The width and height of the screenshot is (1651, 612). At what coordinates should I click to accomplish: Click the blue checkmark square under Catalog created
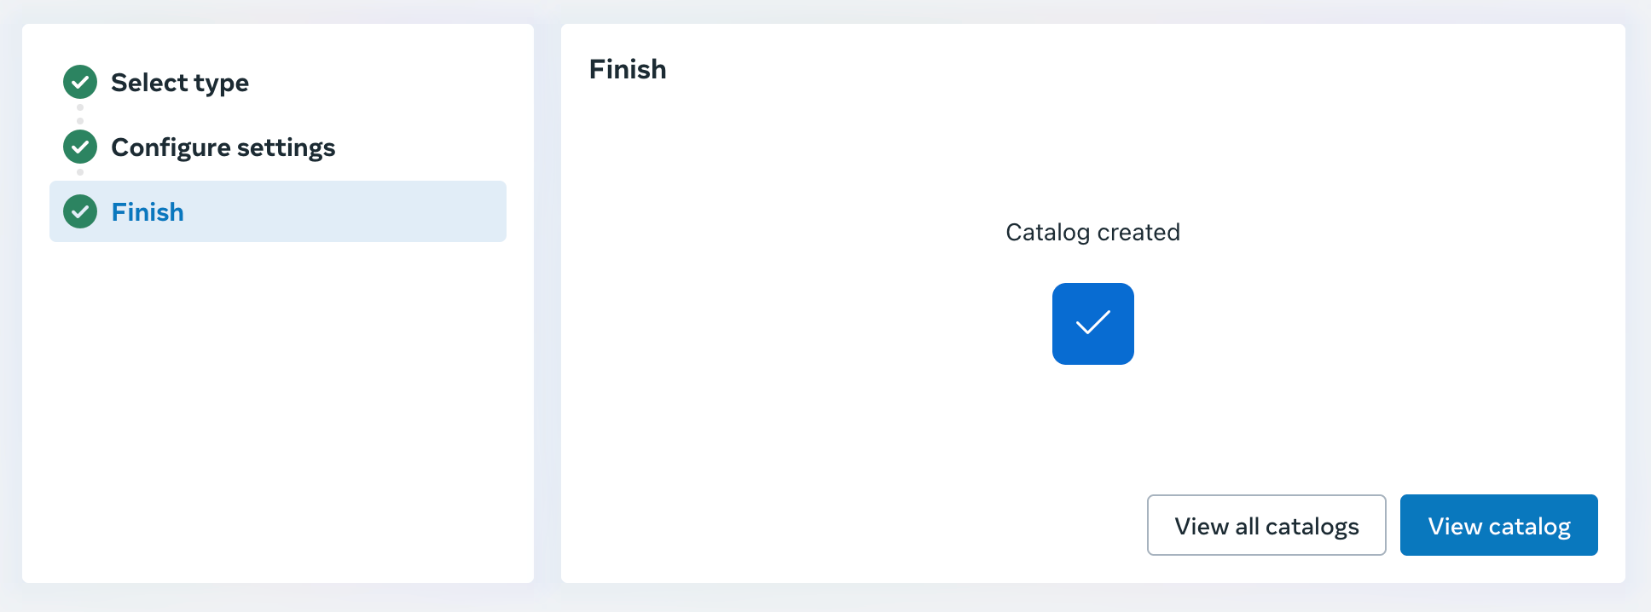(x=1092, y=324)
